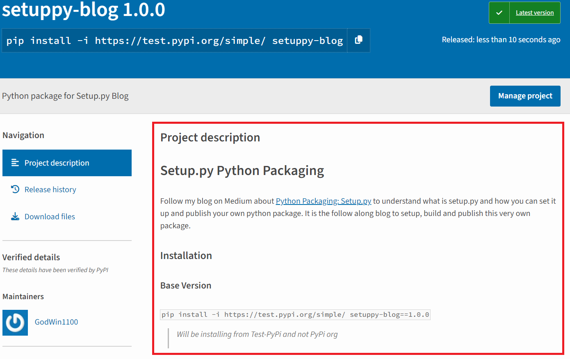Click the Verified details heading
Viewport: 570px width, 359px height.
pyautogui.click(x=31, y=257)
